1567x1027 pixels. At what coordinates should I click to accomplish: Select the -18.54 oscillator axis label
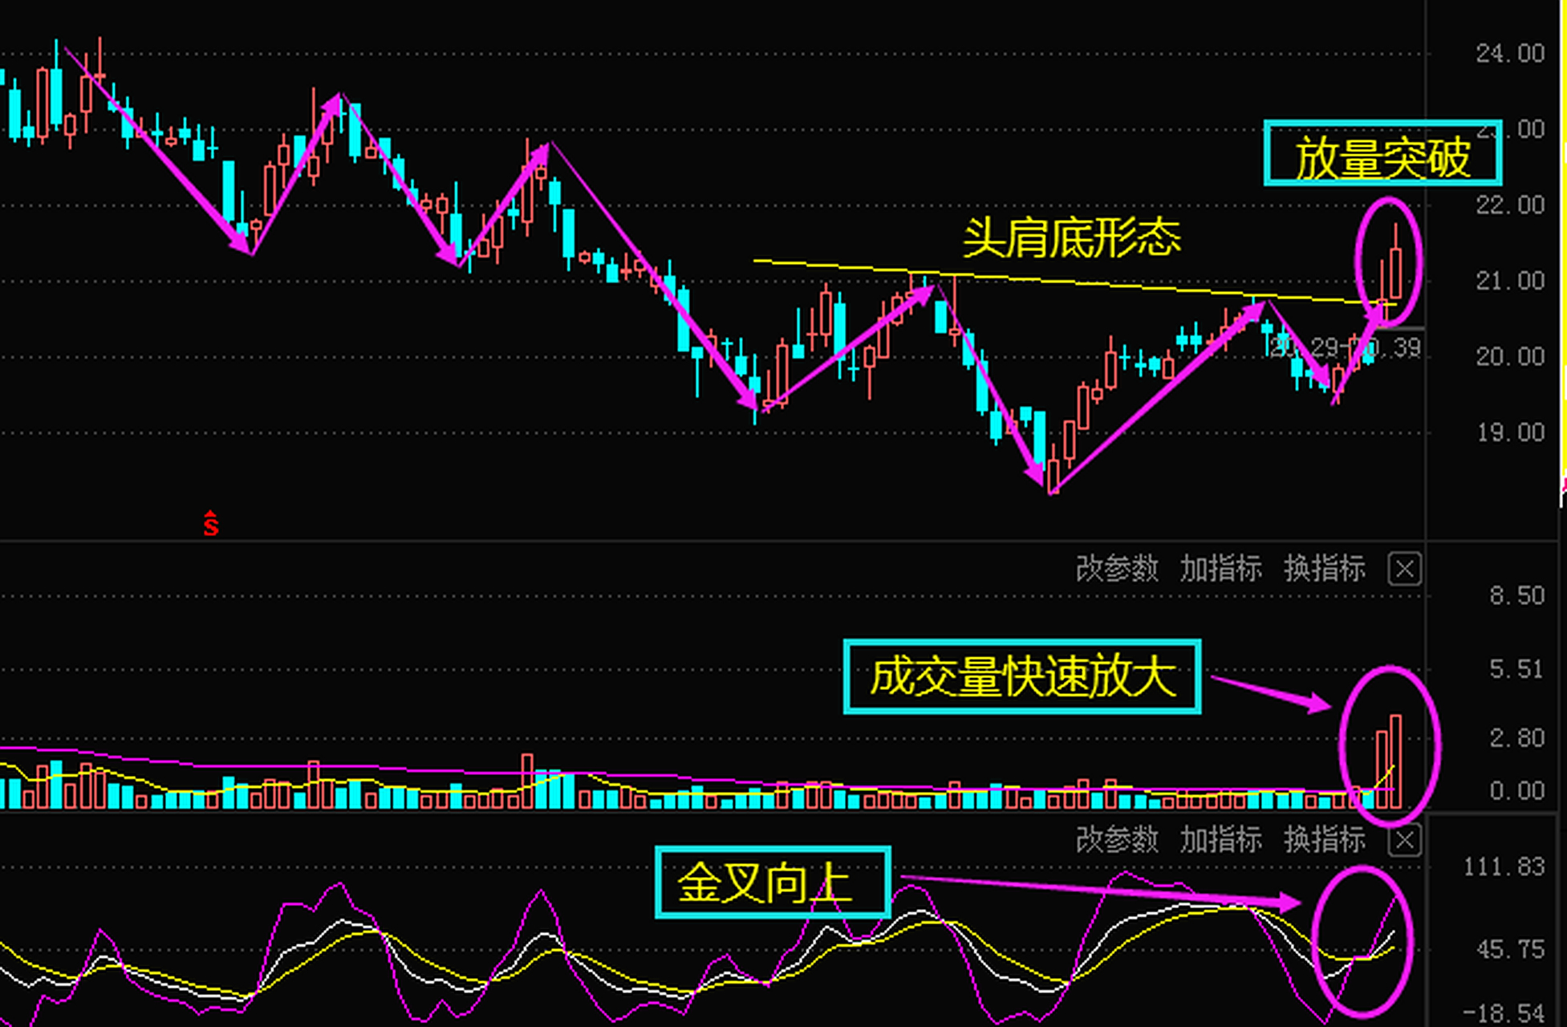click(x=1504, y=1014)
